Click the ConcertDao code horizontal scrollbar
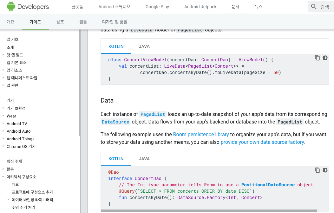The height and width of the screenshot is (213, 334). coord(209,211)
